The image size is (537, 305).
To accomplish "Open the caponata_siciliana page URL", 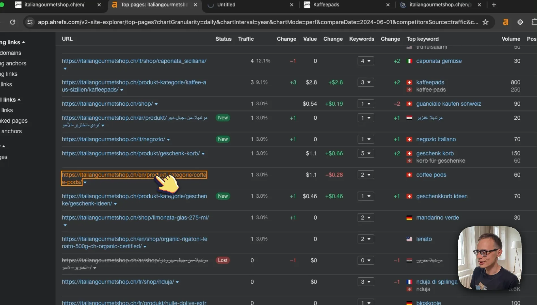I will coord(134,61).
